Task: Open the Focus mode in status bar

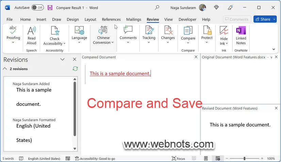Action: point(179,159)
